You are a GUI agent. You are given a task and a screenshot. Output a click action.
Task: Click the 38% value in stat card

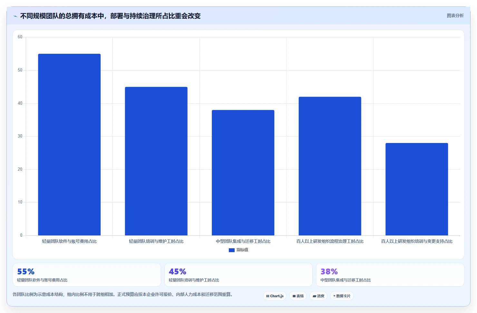329,271
